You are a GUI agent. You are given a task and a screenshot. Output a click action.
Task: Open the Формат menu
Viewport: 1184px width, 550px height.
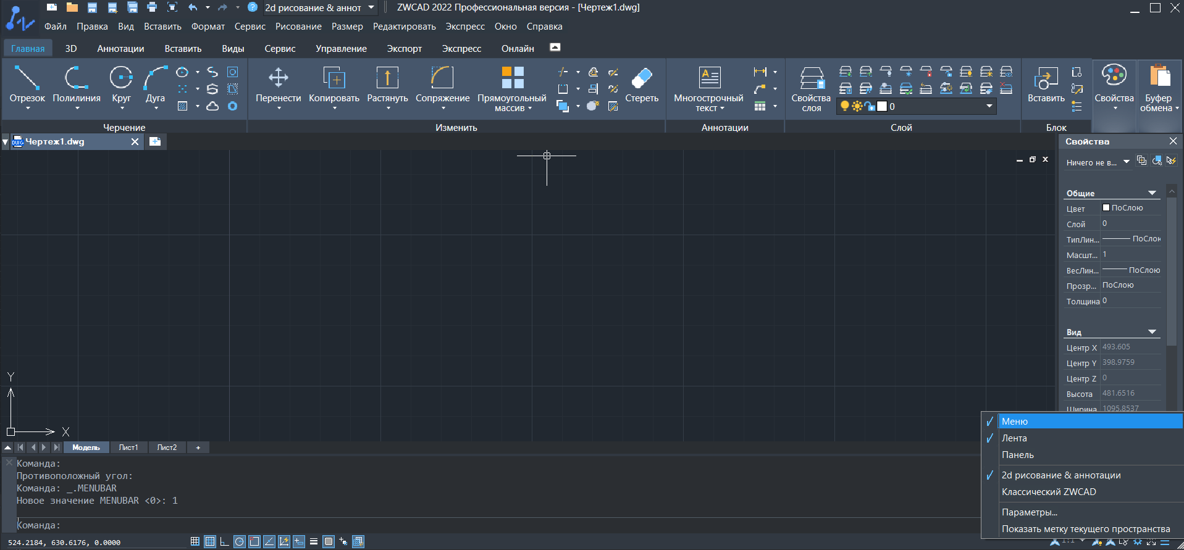click(208, 27)
